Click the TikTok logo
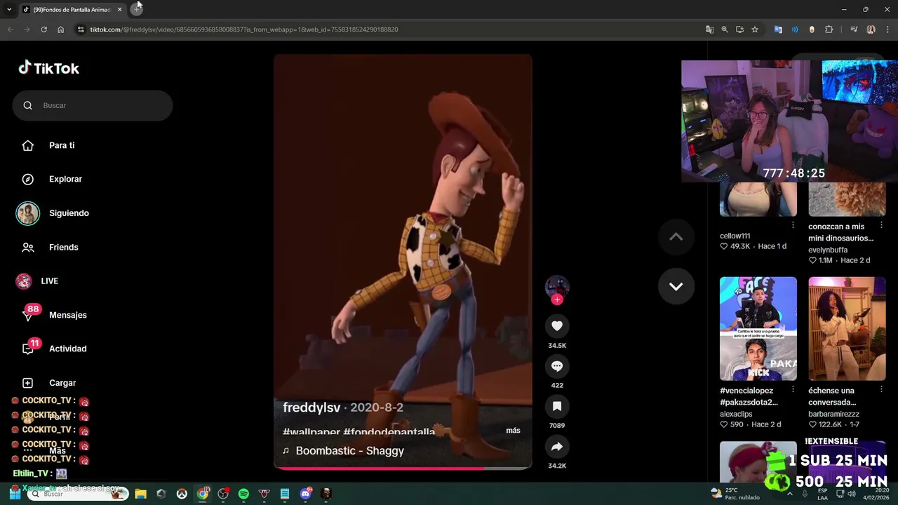The height and width of the screenshot is (505, 898). (48, 68)
